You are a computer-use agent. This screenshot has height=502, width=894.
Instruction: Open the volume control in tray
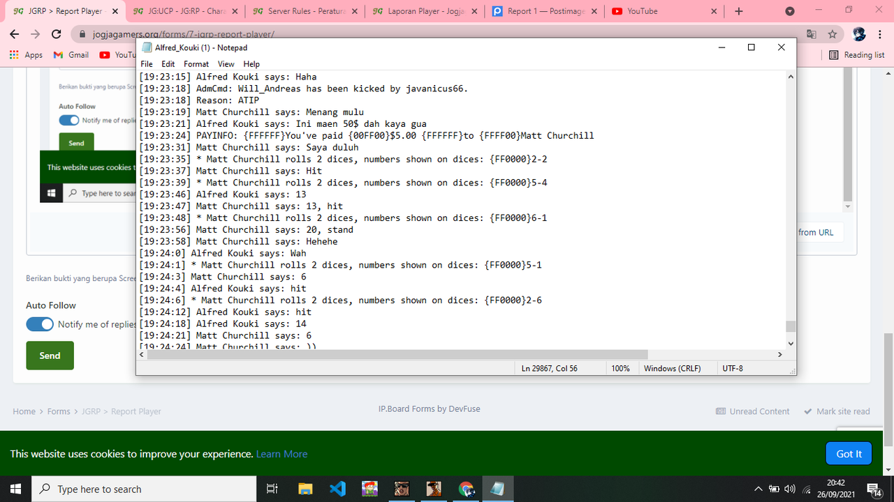point(790,489)
